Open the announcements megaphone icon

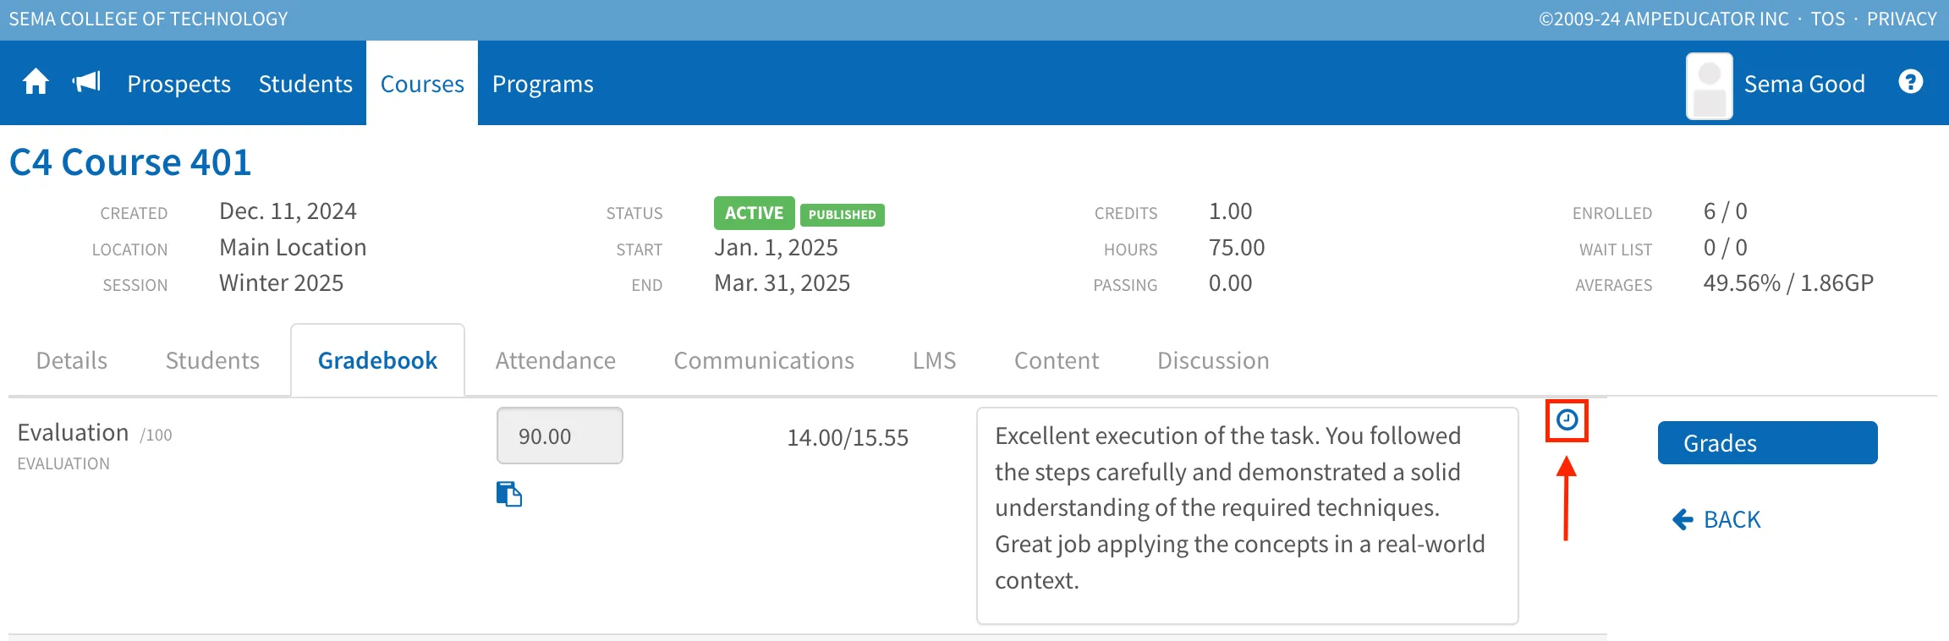(86, 82)
